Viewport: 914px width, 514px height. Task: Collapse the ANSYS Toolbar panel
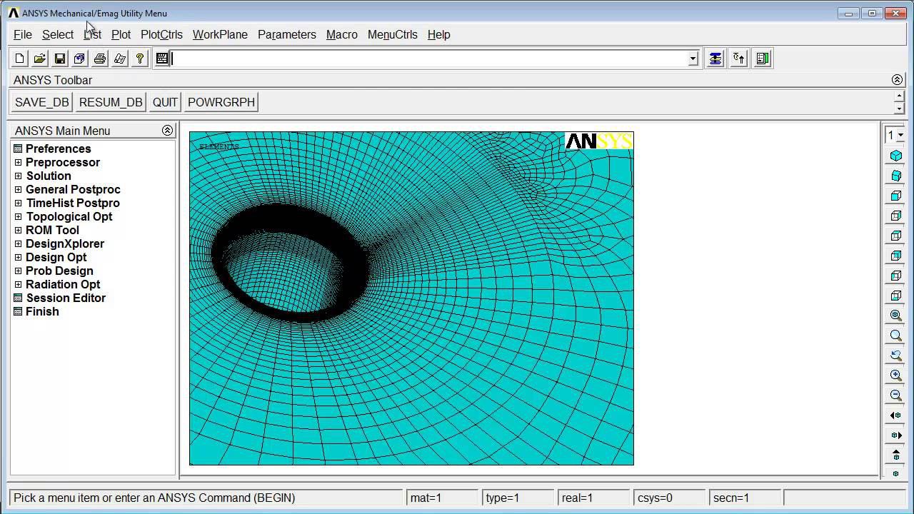[x=897, y=80]
